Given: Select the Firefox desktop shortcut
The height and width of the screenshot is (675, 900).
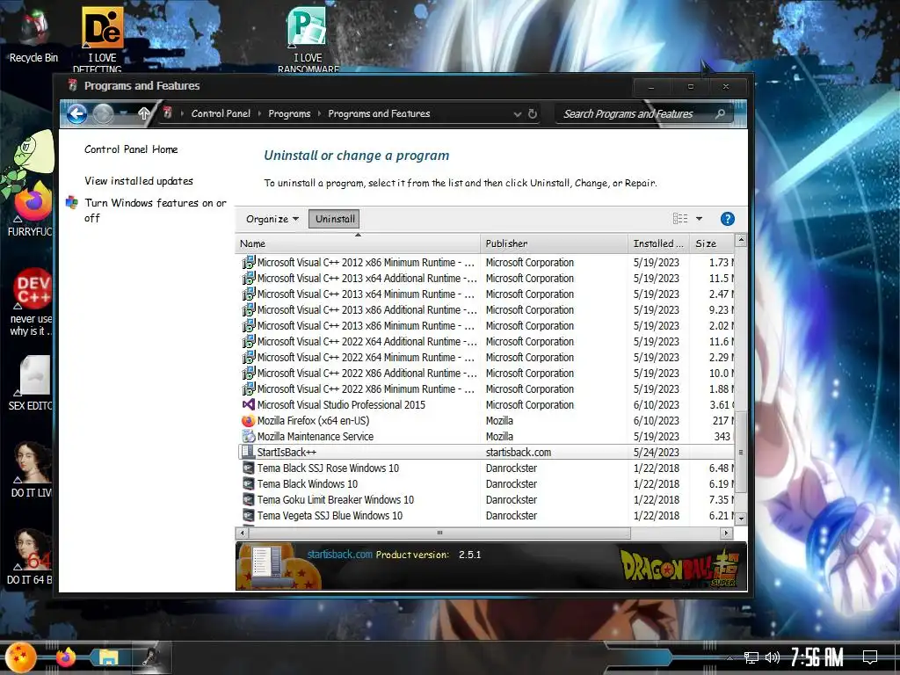Looking at the screenshot, I should click(x=30, y=207).
